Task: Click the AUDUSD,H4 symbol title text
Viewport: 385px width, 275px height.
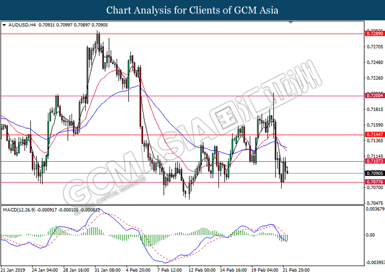Action: coord(22,25)
